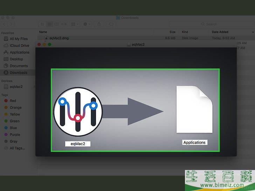Screen dimensions: 255x191
Task: Select Downloads in the Favorites sidebar
Action: pyautogui.click(x=18, y=73)
